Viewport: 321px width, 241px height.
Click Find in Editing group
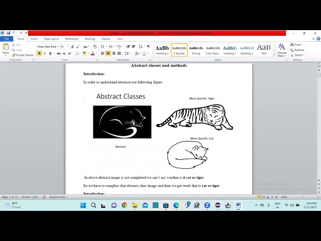[296, 45]
